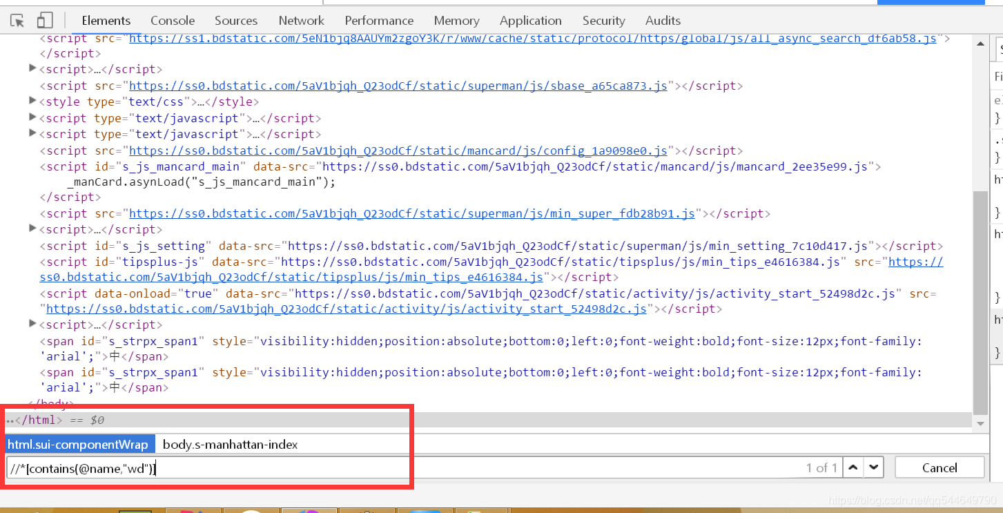1003x513 pixels.
Task: Select the Elements tab
Action: [106, 21]
